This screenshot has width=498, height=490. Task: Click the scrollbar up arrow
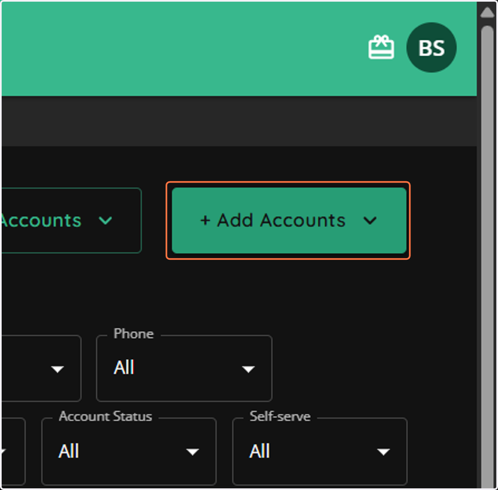click(x=488, y=12)
